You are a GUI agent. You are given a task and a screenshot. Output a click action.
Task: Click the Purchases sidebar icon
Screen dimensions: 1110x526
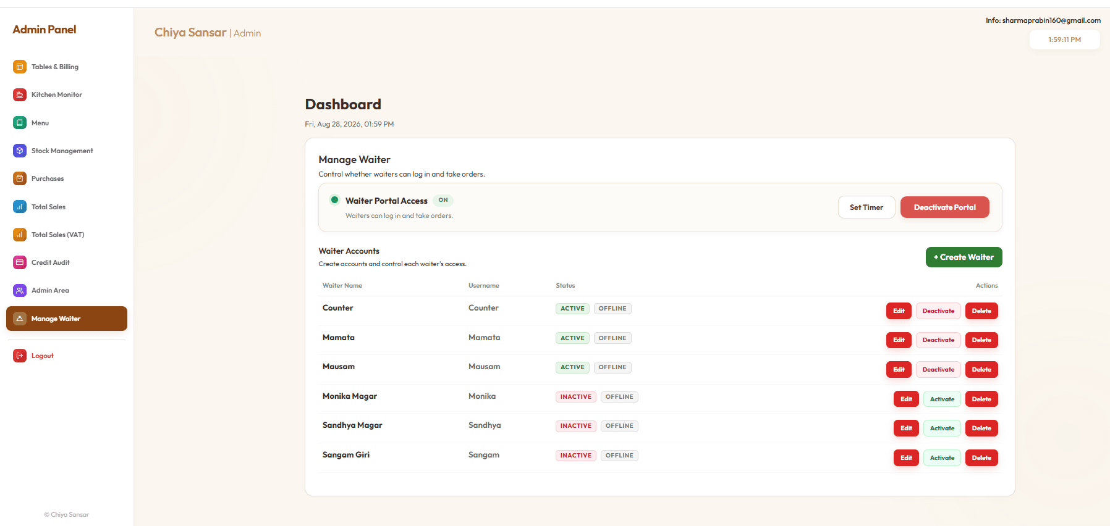20,178
